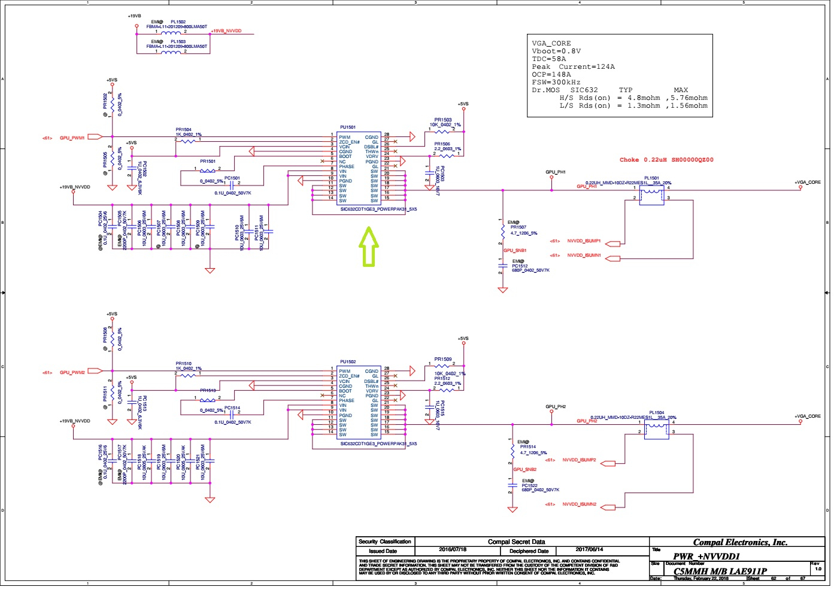The width and height of the screenshot is (840, 593).
Task: Click the deciphered date 2017/06/14
Action: (590, 549)
